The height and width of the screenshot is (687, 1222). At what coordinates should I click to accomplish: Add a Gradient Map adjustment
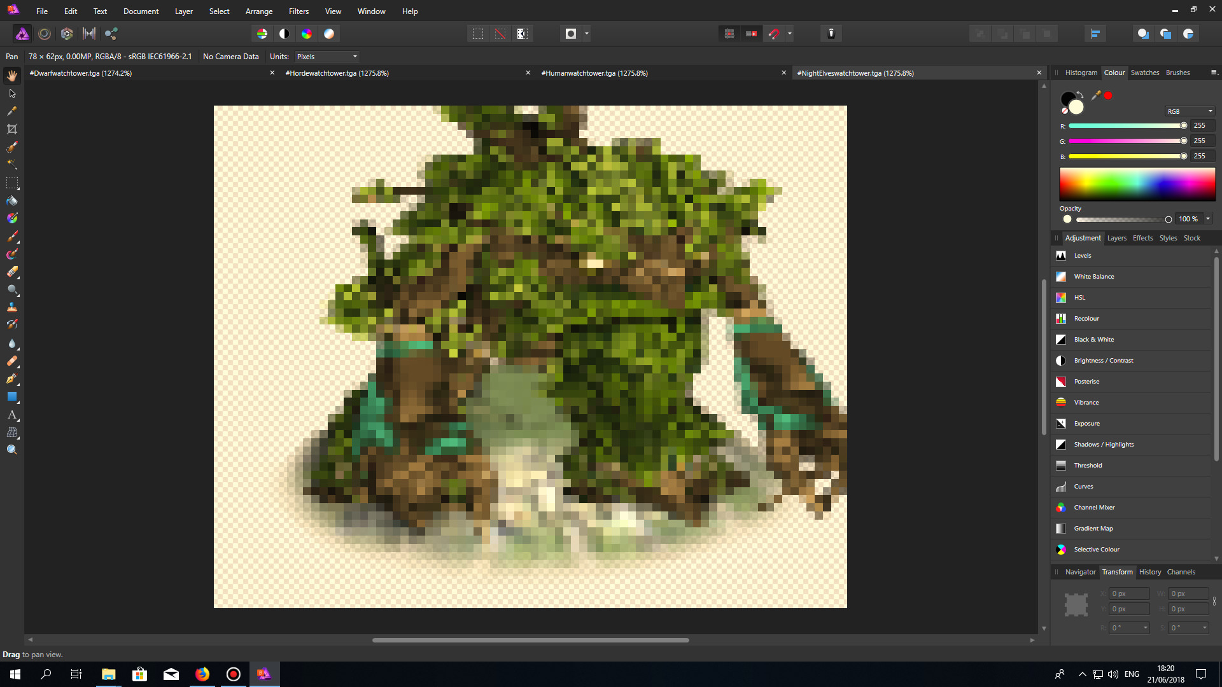tap(1132, 529)
